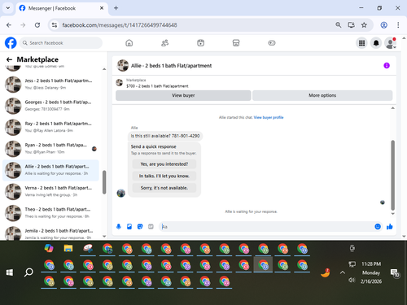
Task: Open the Watch video icon
Action: point(200,43)
